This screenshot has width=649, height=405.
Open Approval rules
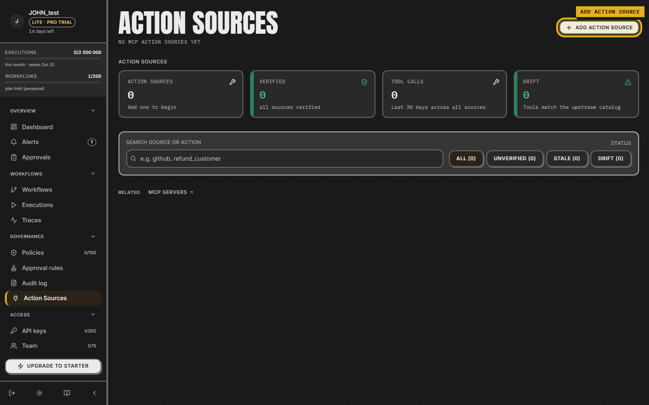coord(53,268)
